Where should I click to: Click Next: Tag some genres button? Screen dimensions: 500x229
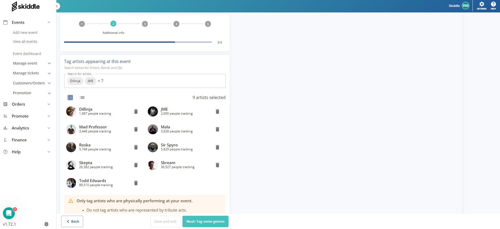pos(205,222)
